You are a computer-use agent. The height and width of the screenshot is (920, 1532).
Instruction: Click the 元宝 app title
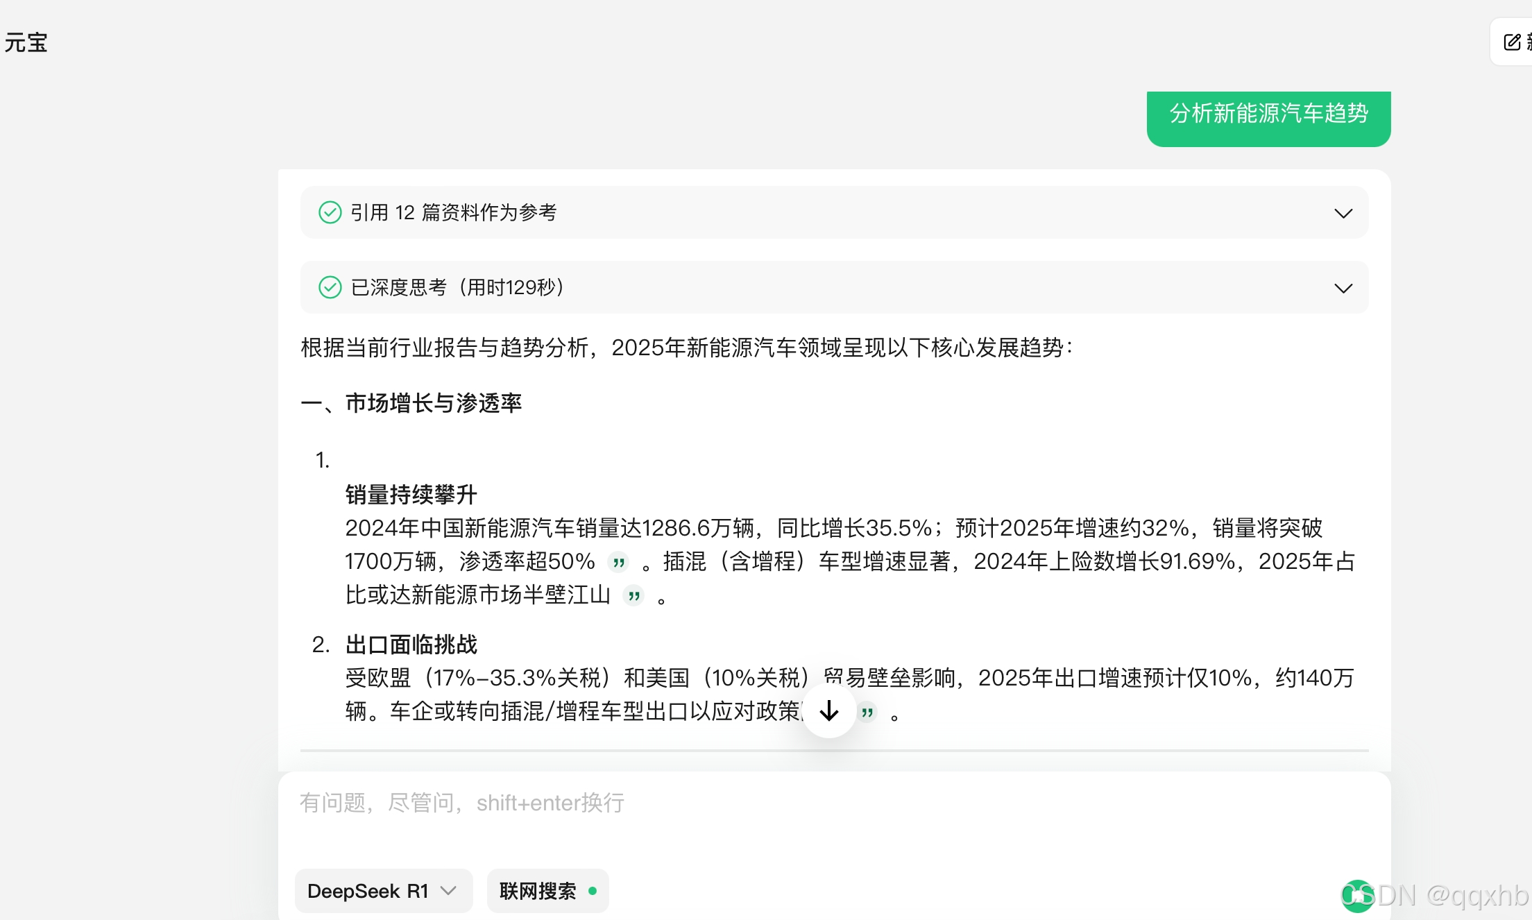tap(26, 43)
